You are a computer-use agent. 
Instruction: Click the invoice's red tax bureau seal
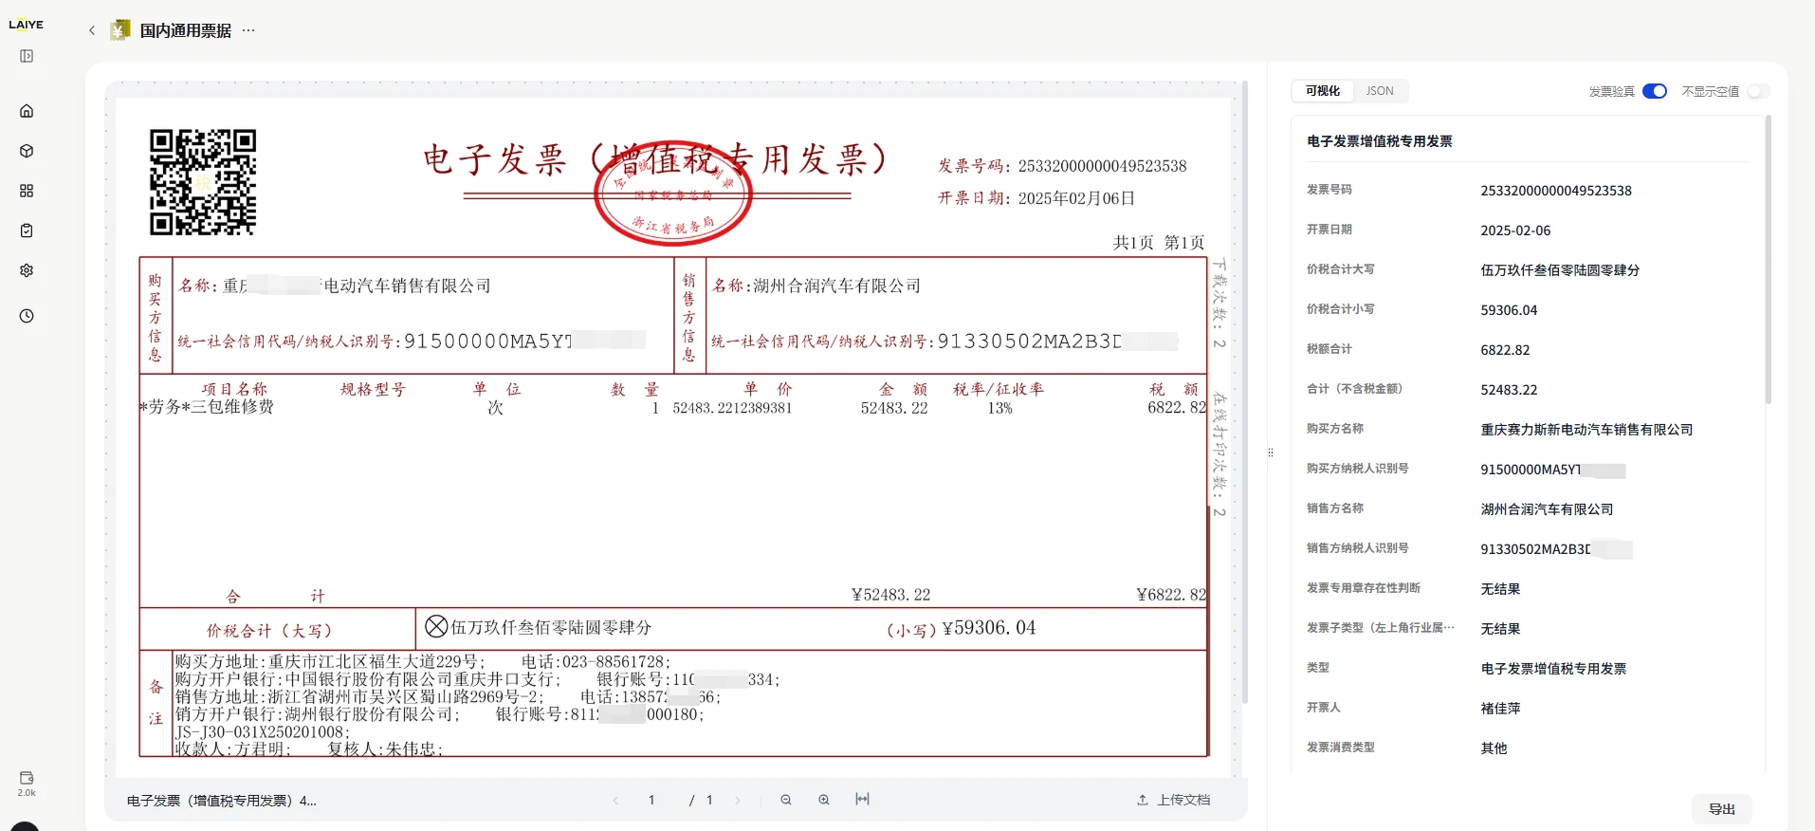[x=673, y=194]
